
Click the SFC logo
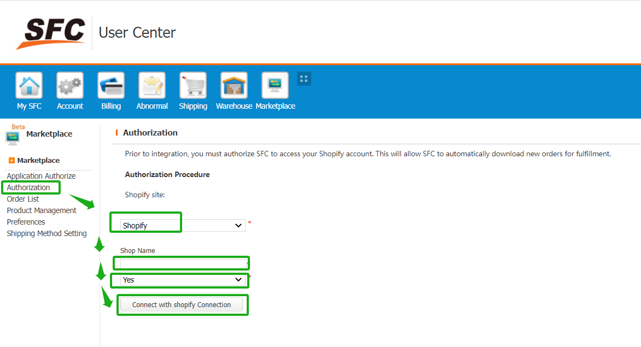point(51,33)
